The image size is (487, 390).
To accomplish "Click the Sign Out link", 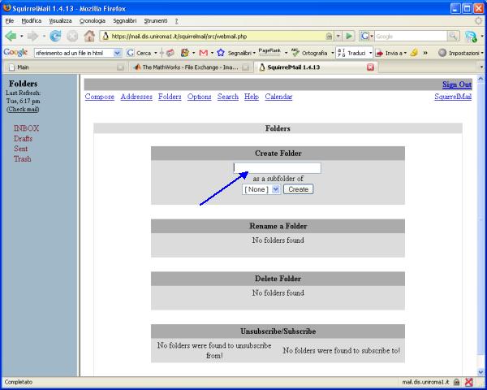I will (x=456, y=84).
